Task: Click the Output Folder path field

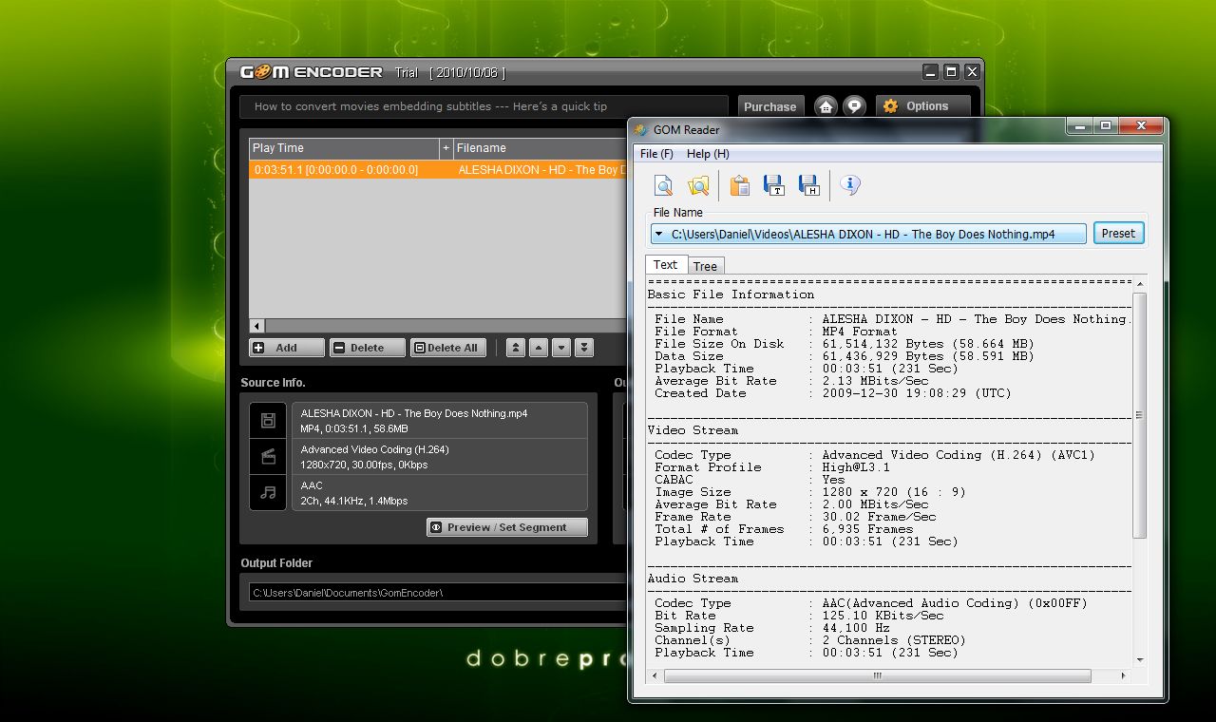Action: click(x=439, y=593)
